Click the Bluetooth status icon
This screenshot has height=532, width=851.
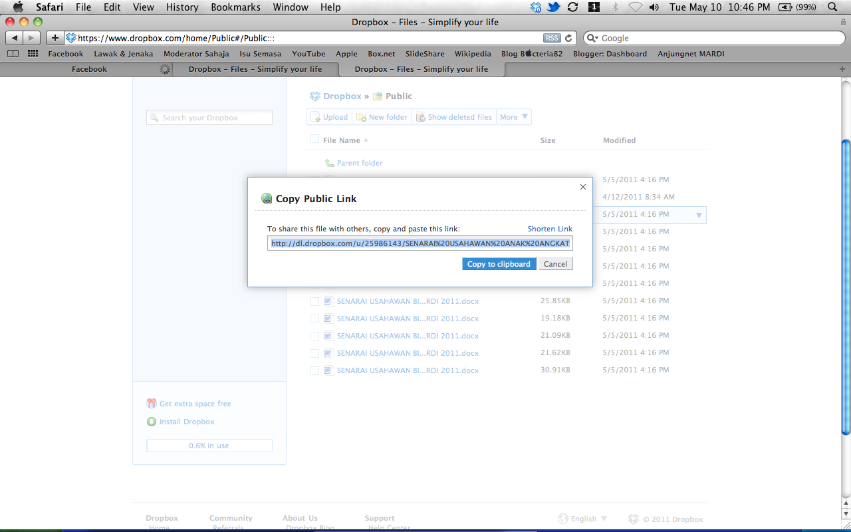point(615,7)
